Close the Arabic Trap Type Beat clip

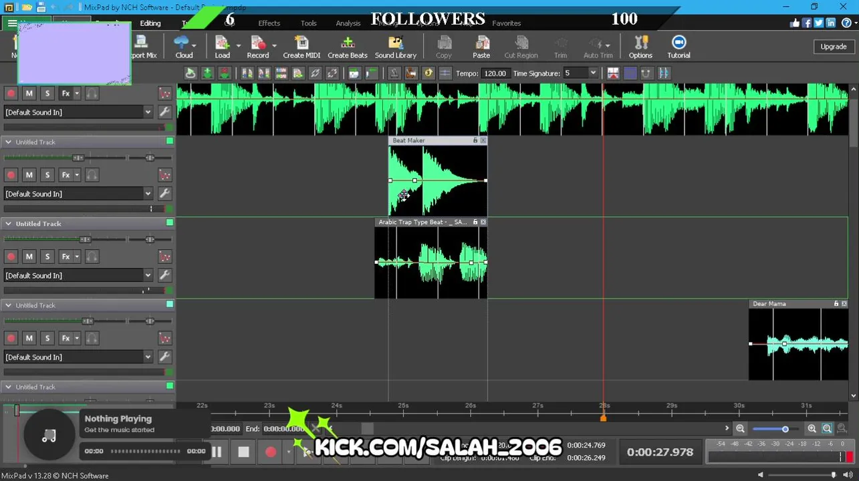point(483,222)
